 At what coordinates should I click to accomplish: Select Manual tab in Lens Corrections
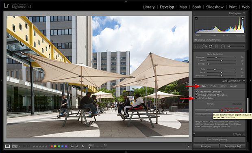(233, 86)
